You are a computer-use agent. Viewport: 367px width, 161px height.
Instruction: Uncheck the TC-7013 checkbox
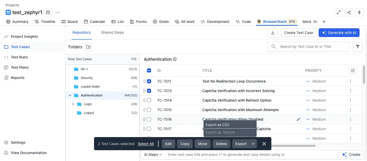[x=149, y=91]
